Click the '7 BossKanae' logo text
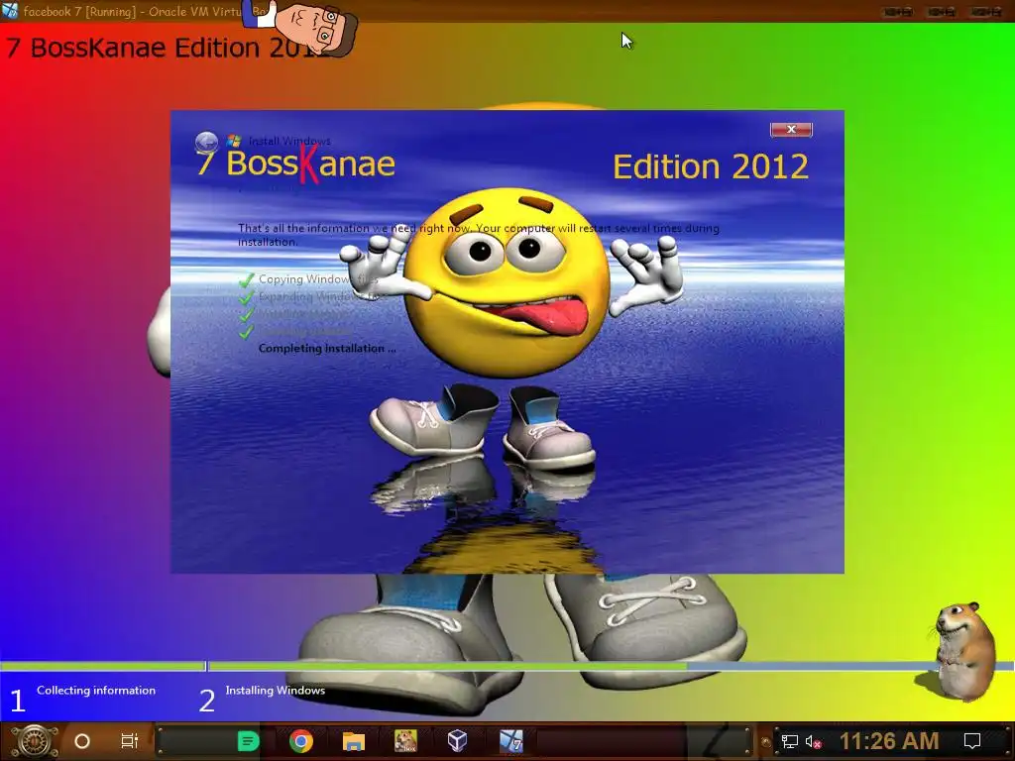 [295, 163]
